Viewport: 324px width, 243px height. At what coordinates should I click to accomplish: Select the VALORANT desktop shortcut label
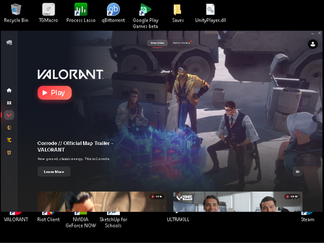tap(16, 220)
